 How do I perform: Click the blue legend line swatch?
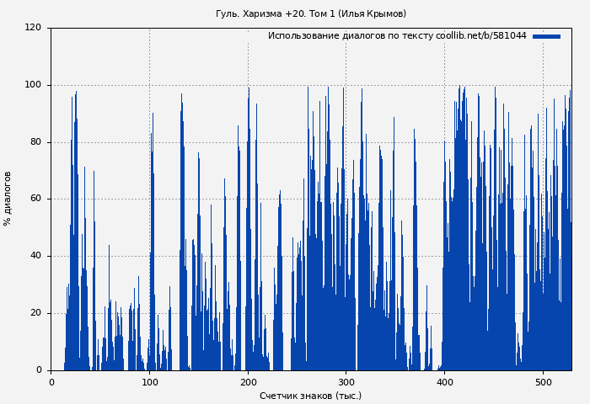point(546,36)
